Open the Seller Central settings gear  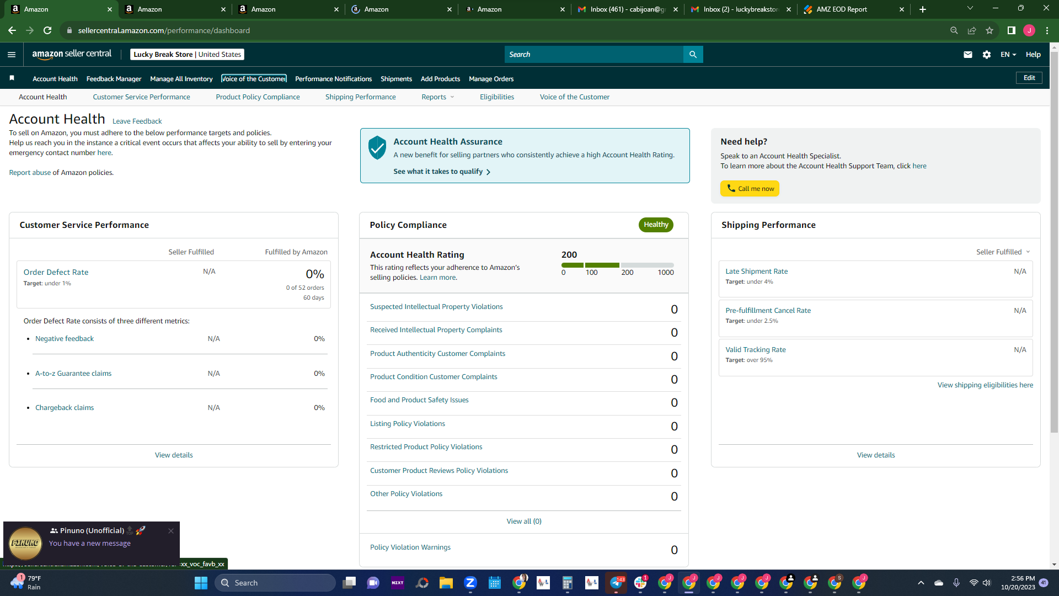pyautogui.click(x=987, y=55)
